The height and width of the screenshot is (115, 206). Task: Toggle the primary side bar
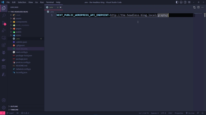click(177, 2)
